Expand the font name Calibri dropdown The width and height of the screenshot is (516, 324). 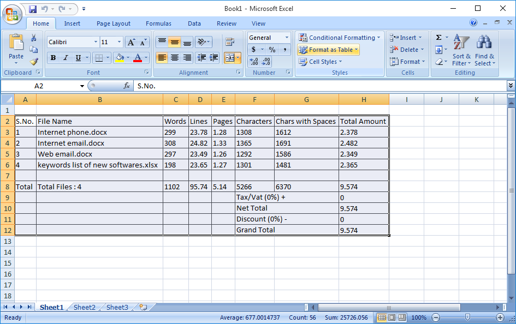point(96,42)
